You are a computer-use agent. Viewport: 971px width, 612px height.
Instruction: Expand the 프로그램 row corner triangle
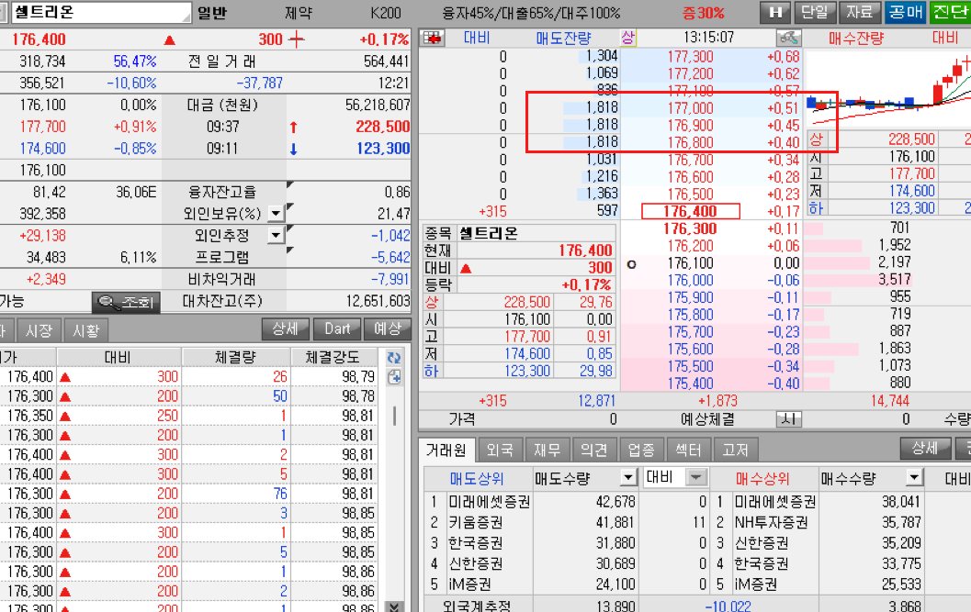(x=289, y=250)
